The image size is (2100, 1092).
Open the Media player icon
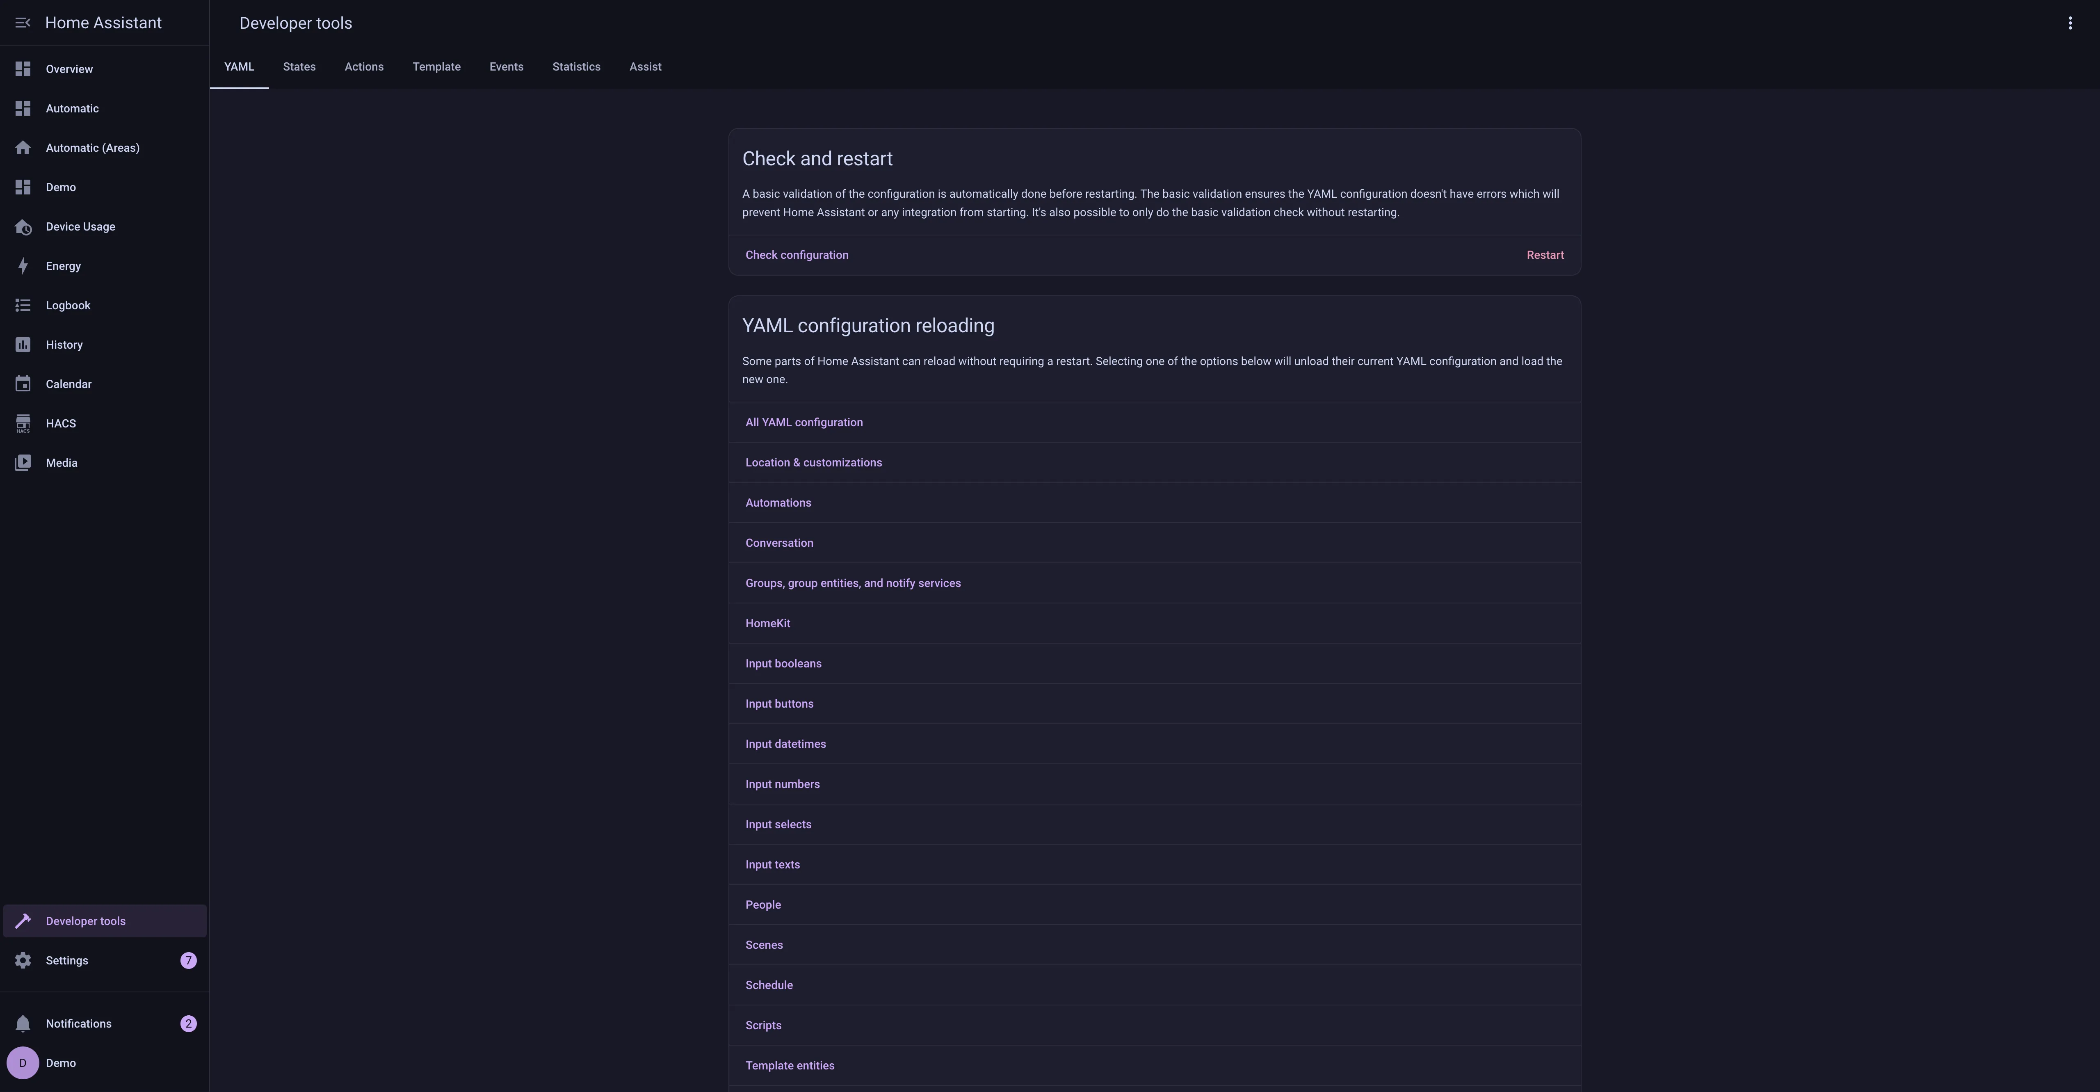[23, 463]
